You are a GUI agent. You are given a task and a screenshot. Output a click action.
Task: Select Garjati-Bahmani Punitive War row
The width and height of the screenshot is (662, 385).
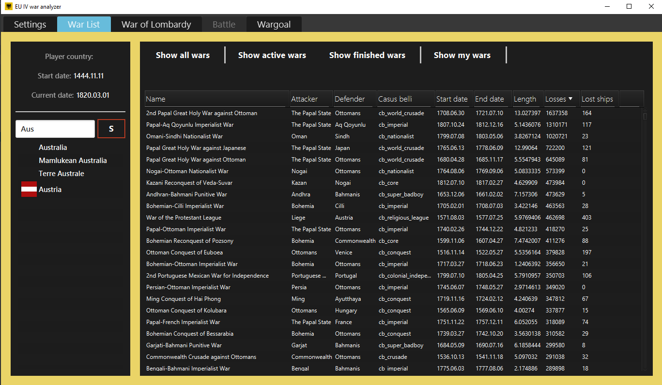(393, 345)
